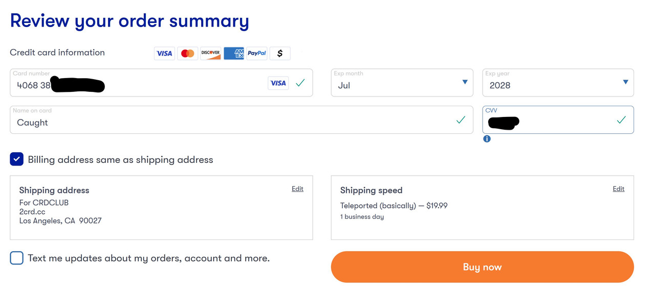Click the Visa logo in payment methods row
This screenshot has width=655, height=289.
tap(164, 53)
